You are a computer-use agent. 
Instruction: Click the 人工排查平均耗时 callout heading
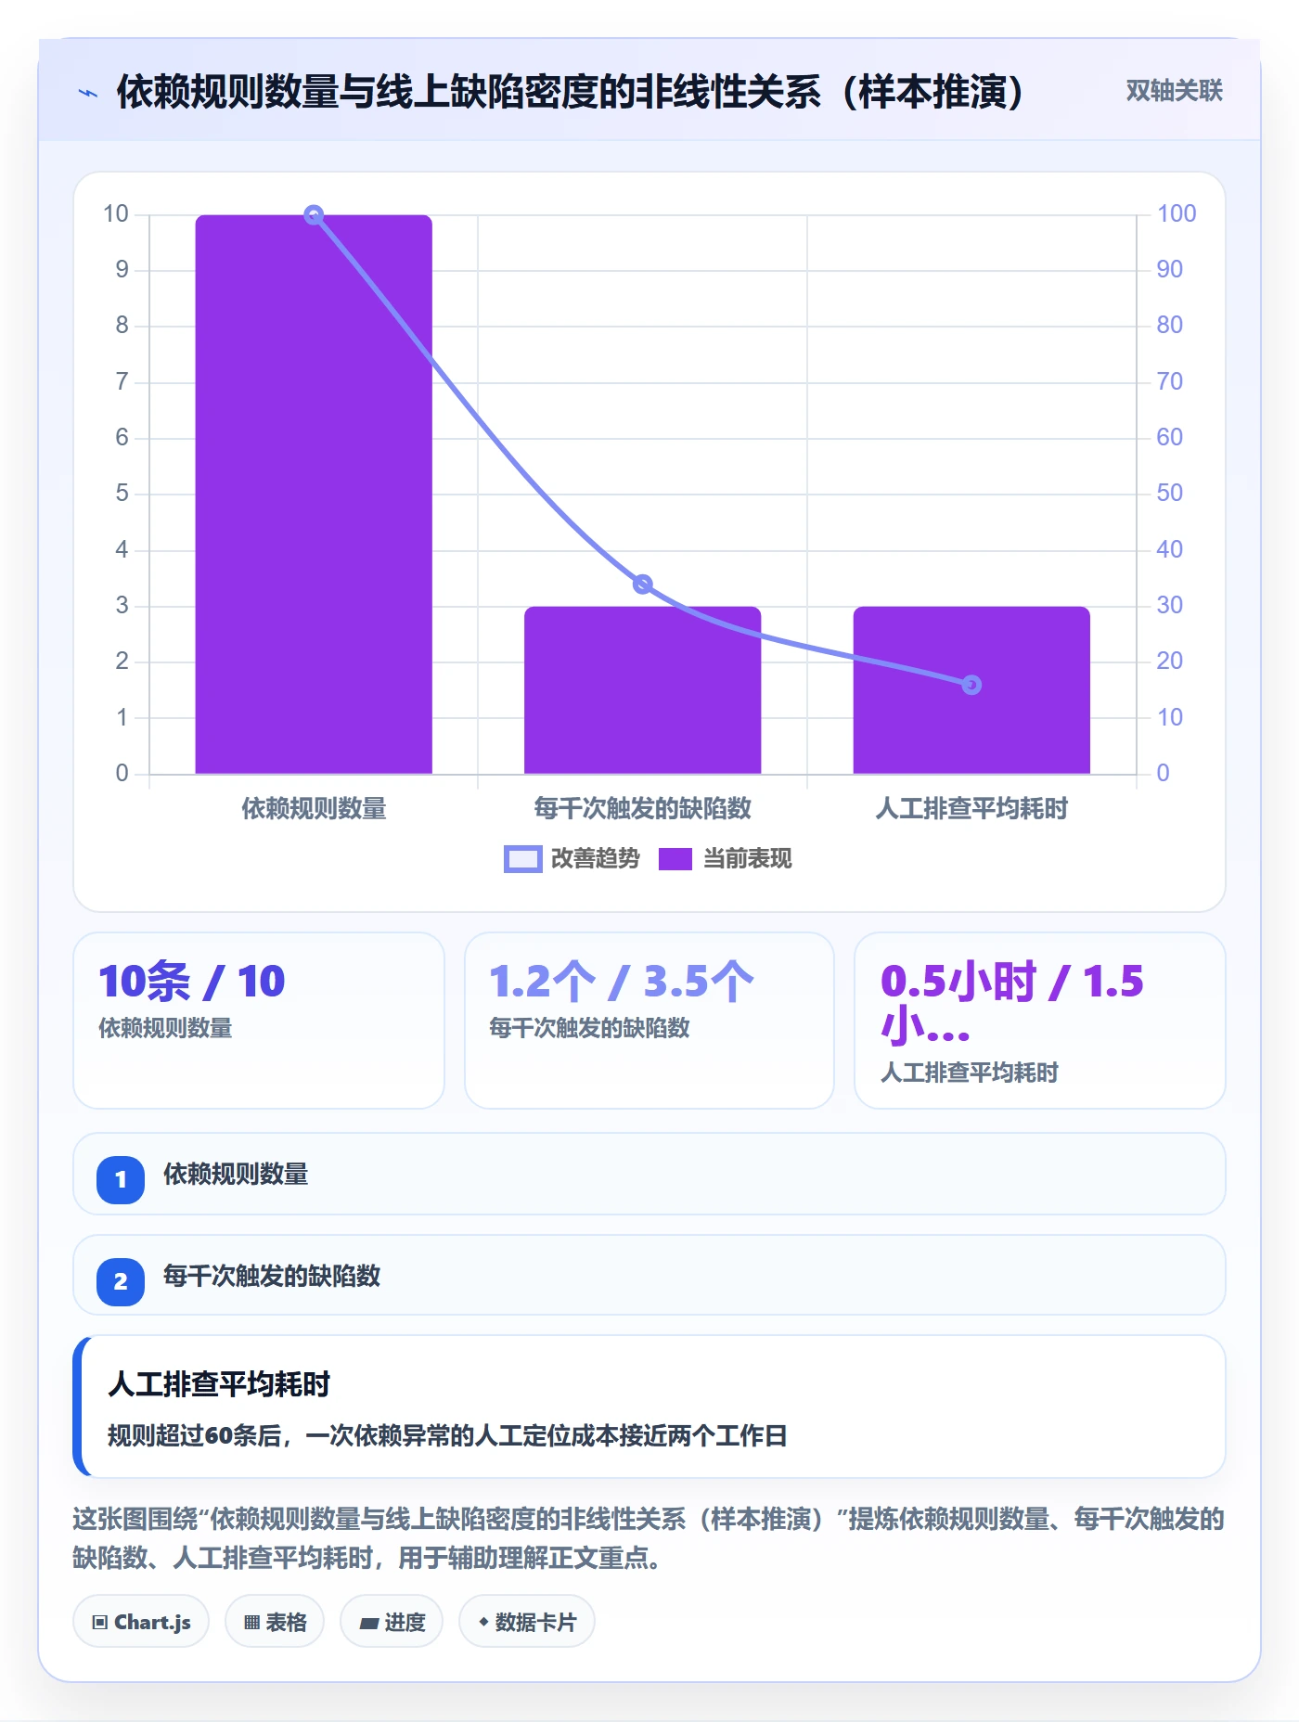tap(219, 1384)
